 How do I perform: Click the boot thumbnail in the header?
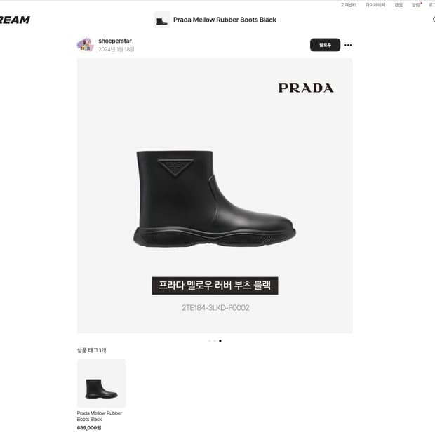point(162,20)
